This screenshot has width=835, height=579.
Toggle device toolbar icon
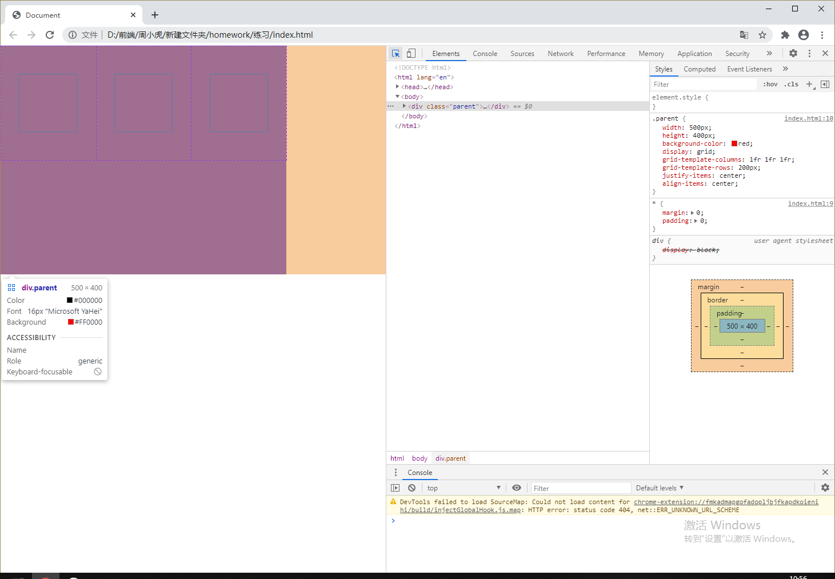tap(411, 53)
